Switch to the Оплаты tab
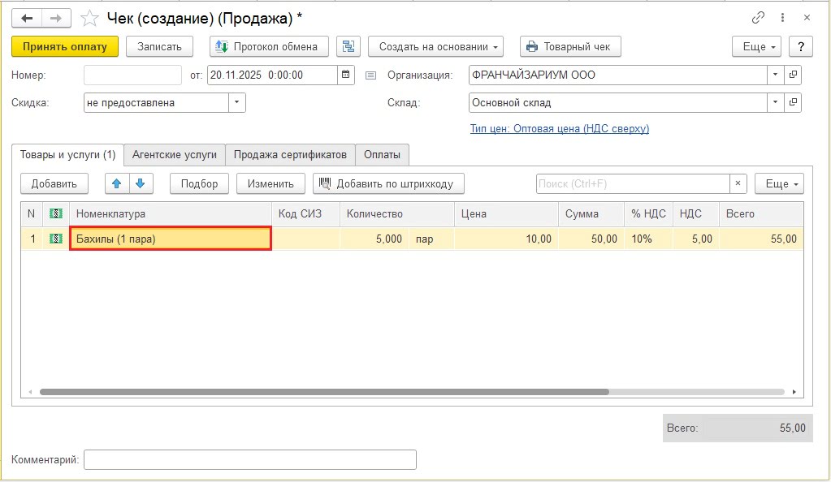Image resolution: width=831 pixels, height=482 pixels. point(382,154)
